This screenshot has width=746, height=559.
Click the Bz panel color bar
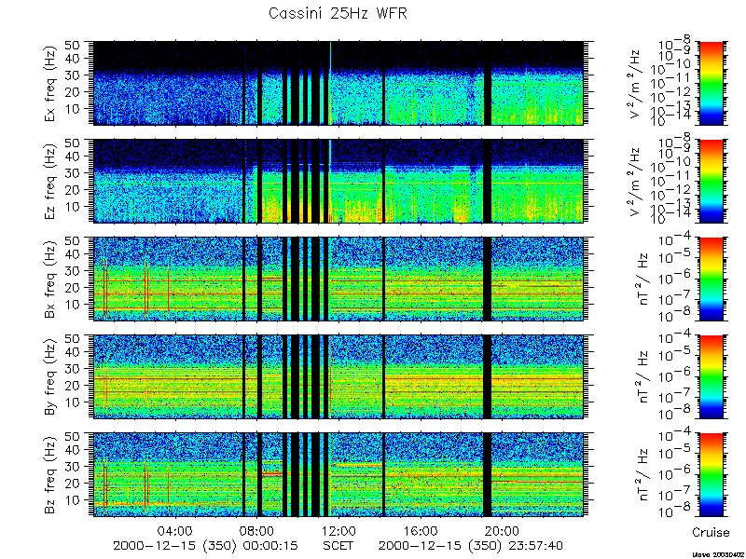click(x=711, y=475)
